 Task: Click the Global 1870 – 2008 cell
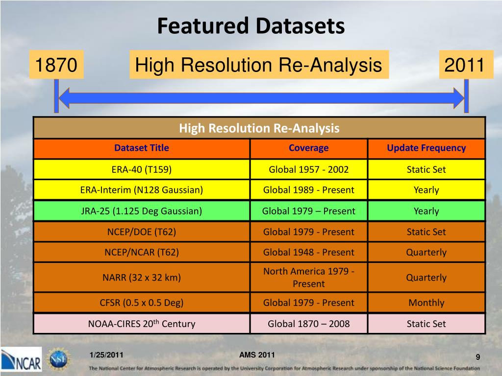point(309,324)
